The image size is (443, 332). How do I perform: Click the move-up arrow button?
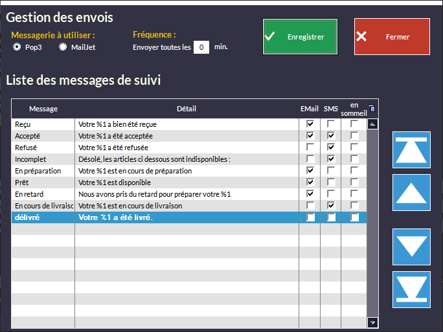click(411, 192)
